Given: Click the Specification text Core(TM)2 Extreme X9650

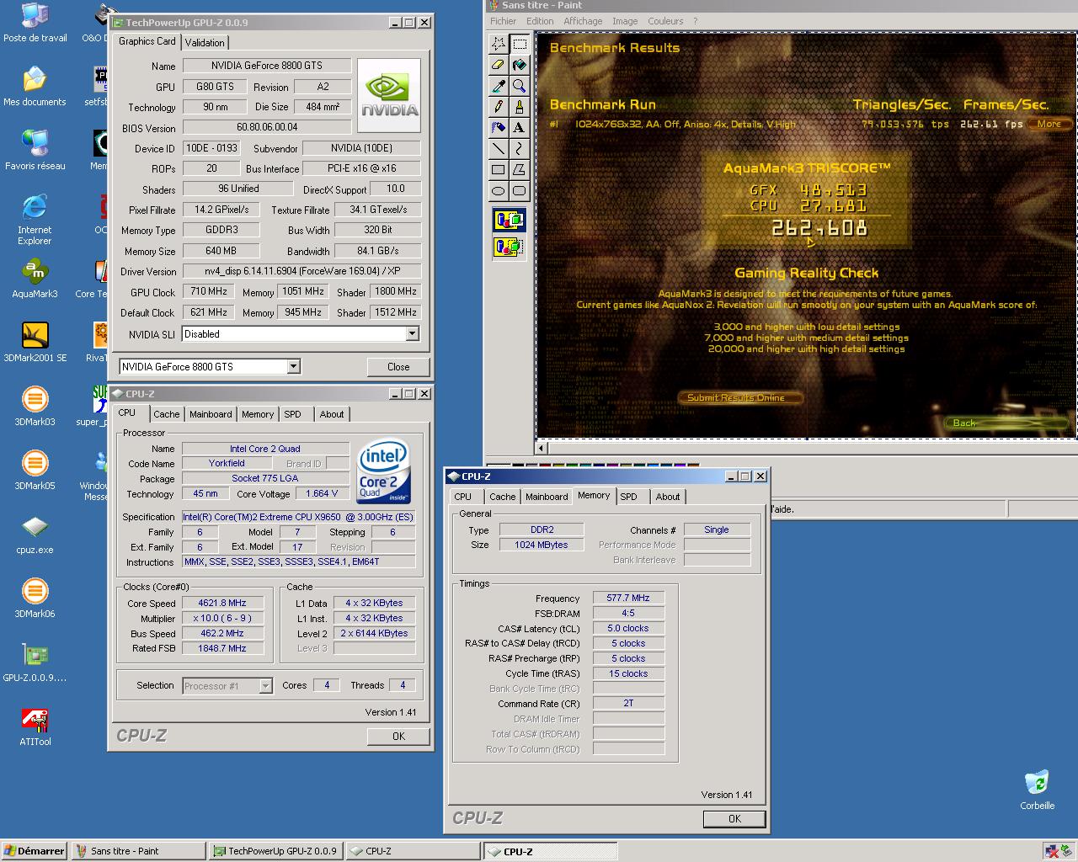Looking at the screenshot, I should click(x=298, y=517).
